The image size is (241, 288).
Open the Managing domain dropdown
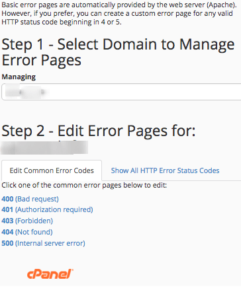(x=121, y=92)
